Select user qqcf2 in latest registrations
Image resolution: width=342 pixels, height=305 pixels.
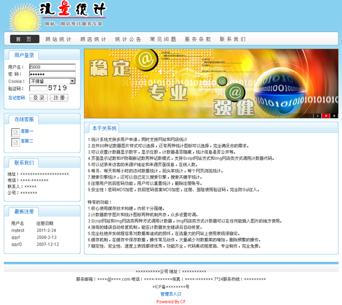17,245
